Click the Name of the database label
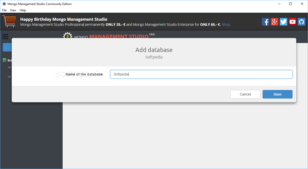Image resolution: width=308 pixels, height=169 pixels. coord(84,74)
